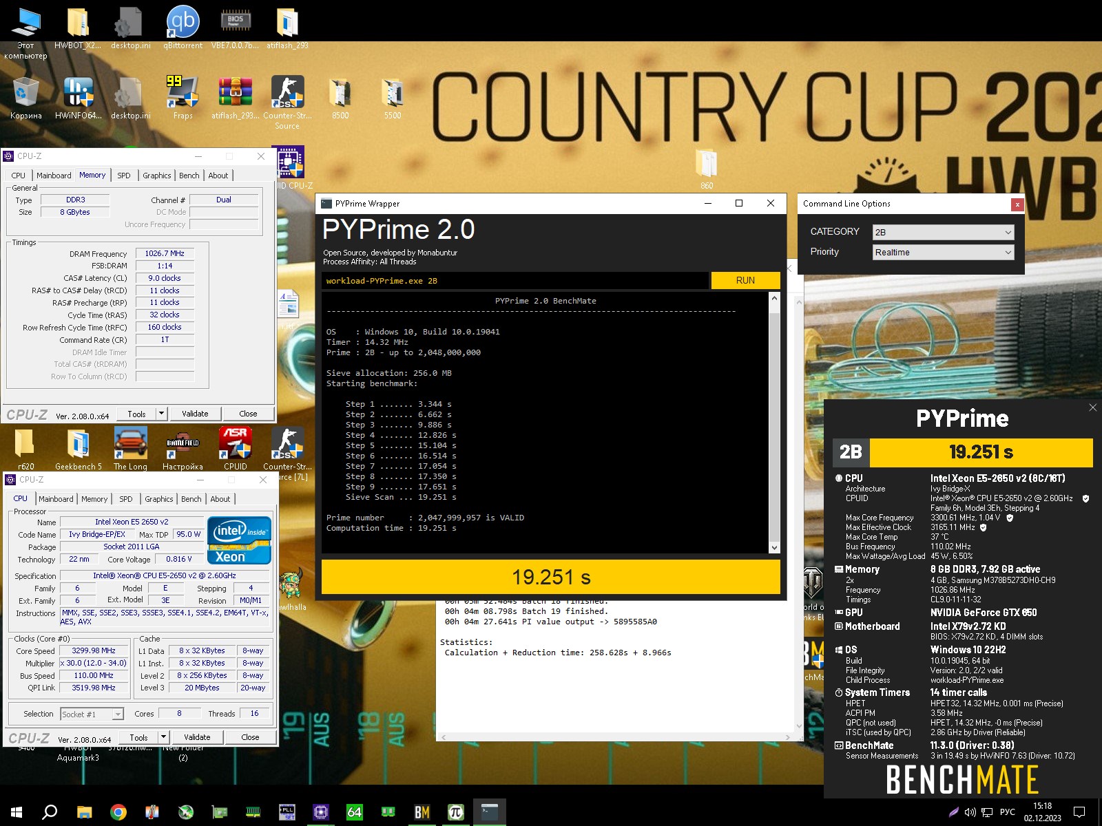This screenshot has width=1102, height=826.
Task: Open the Windows Start menu
Action: tap(17, 812)
